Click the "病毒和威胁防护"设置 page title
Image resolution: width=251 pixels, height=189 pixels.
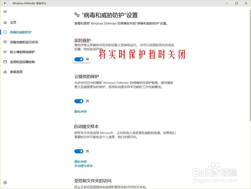click(x=110, y=15)
